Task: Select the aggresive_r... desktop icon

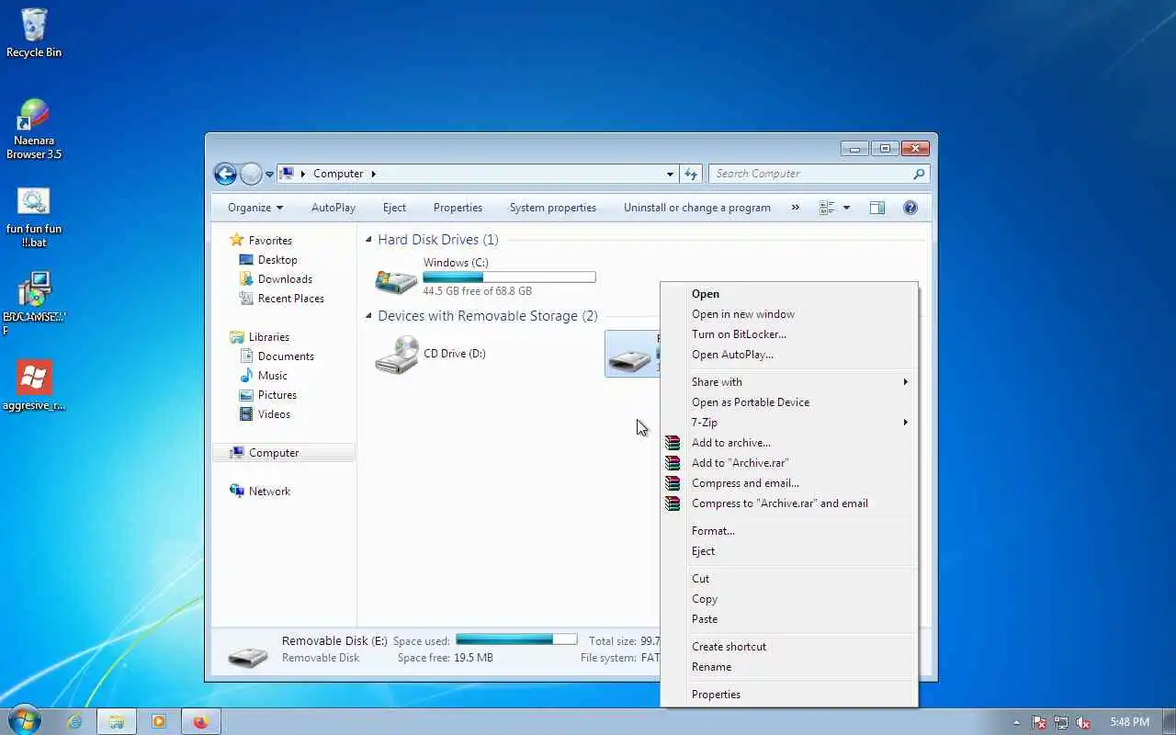Action: coord(34,378)
